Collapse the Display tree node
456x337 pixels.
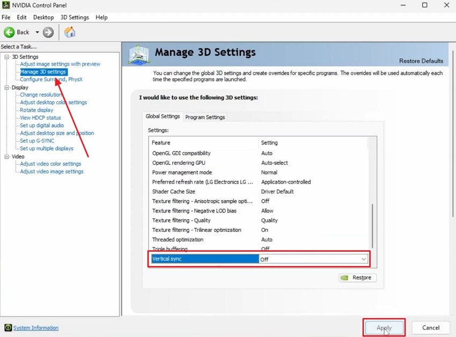(6, 87)
